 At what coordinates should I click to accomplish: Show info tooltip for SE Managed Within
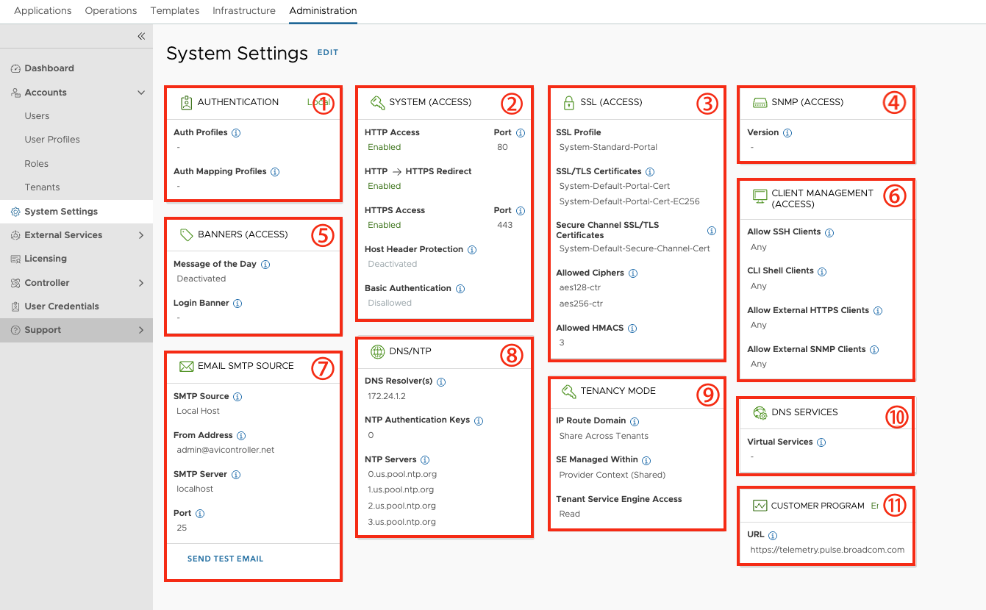pos(646,461)
